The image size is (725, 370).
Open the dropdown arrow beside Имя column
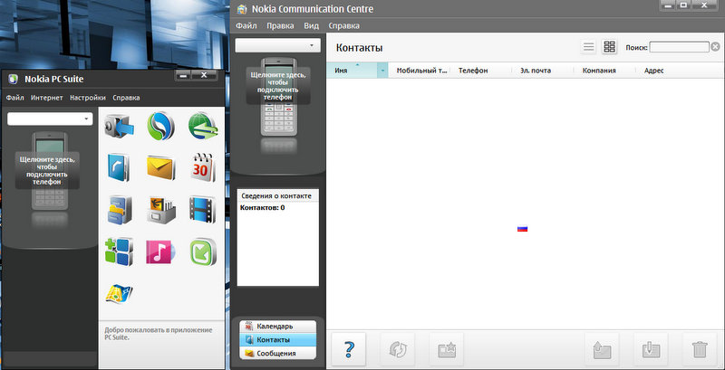click(x=382, y=71)
